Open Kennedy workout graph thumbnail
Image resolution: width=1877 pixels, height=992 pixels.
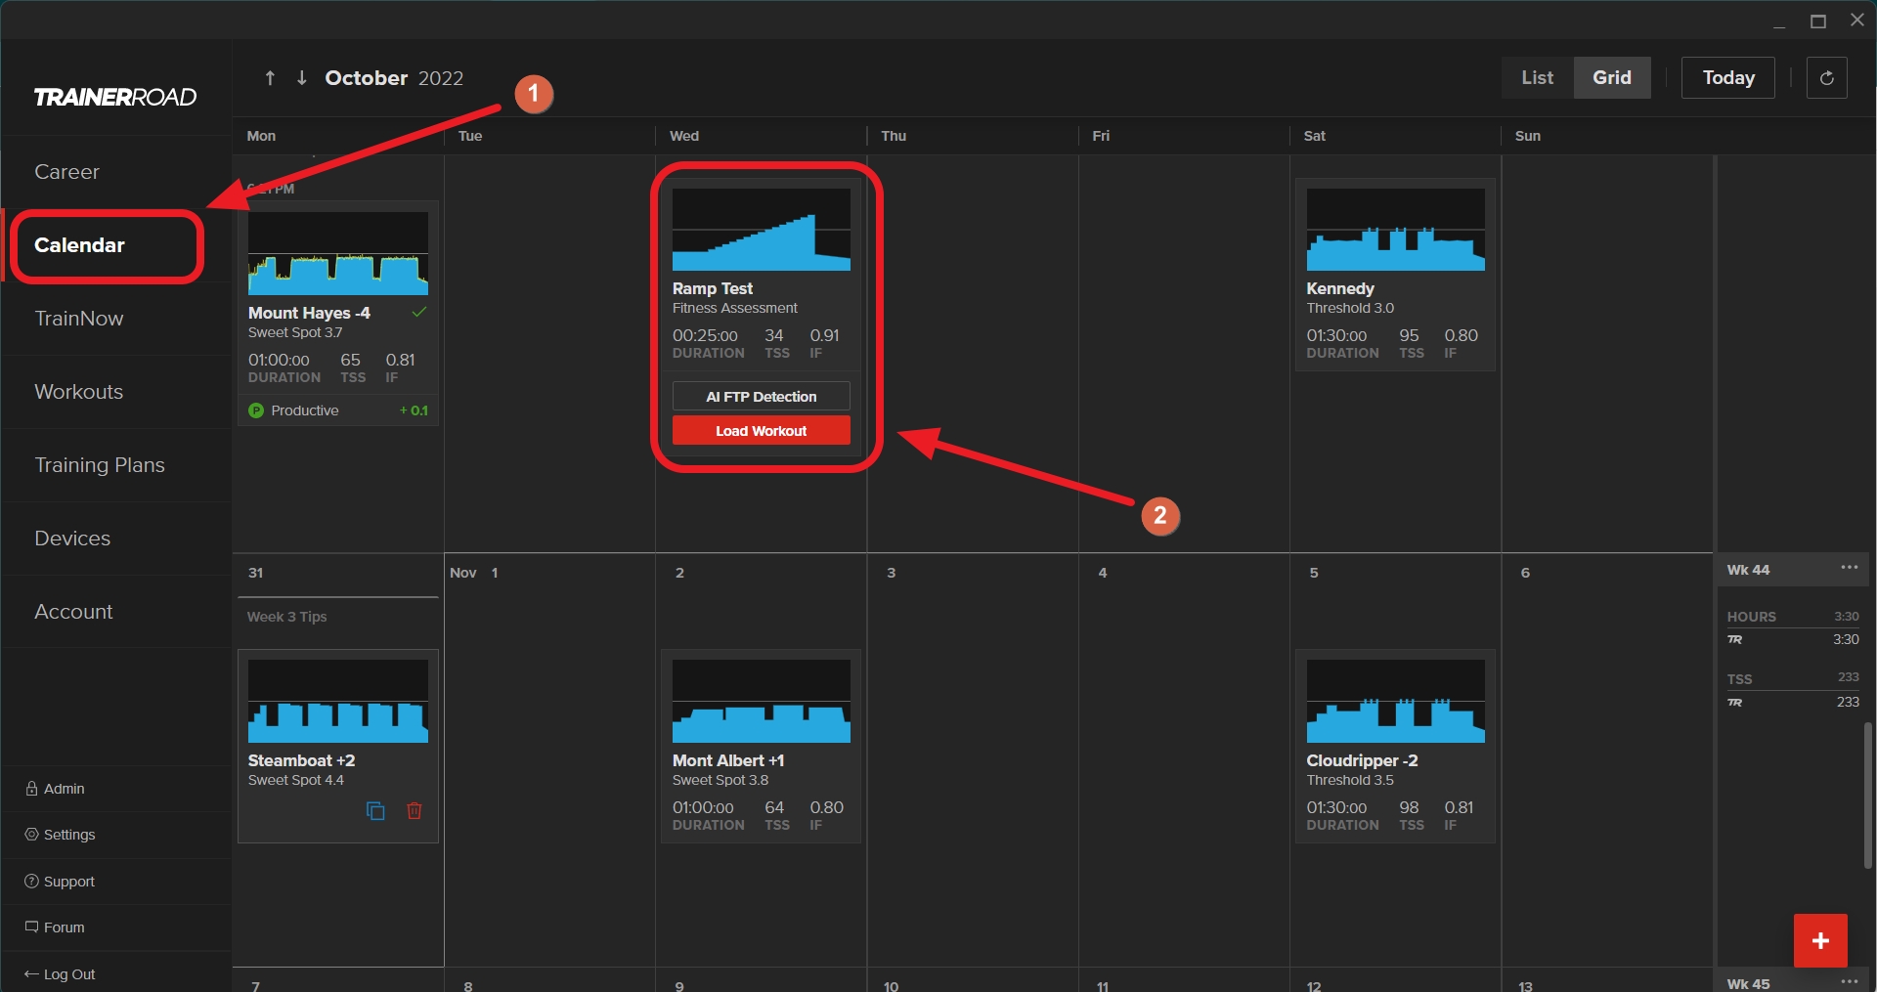pyautogui.click(x=1395, y=230)
